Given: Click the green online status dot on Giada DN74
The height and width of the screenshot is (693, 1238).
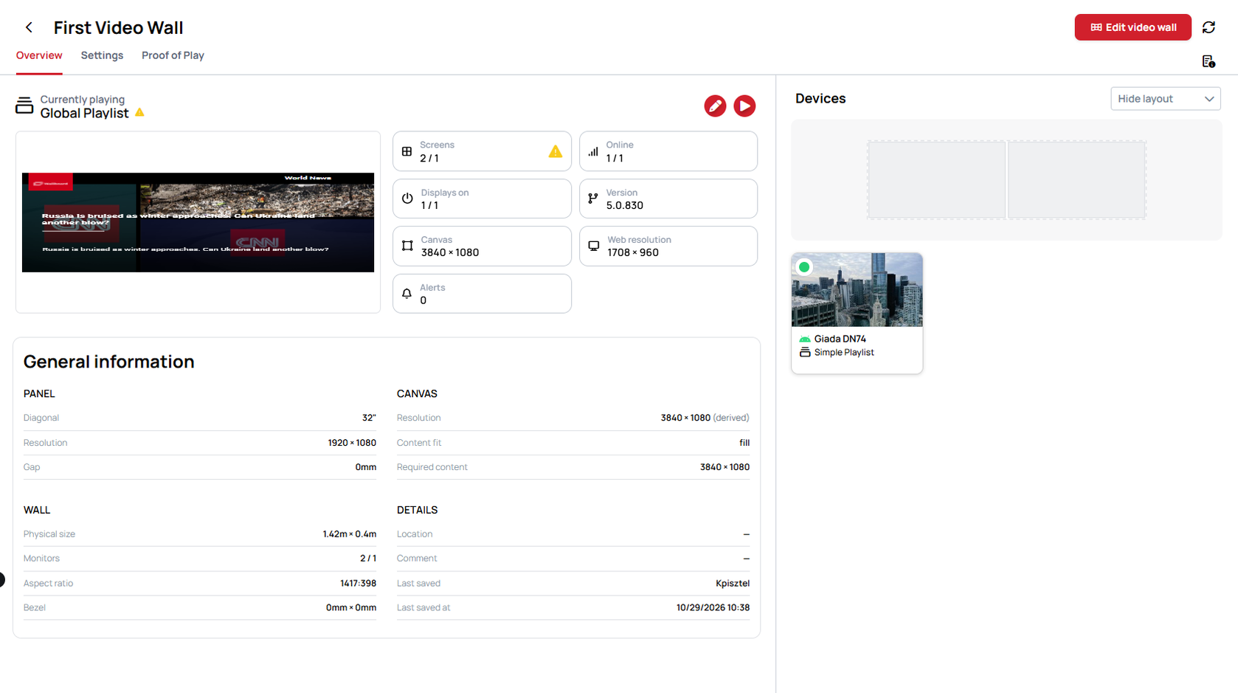Looking at the screenshot, I should pyautogui.click(x=804, y=267).
